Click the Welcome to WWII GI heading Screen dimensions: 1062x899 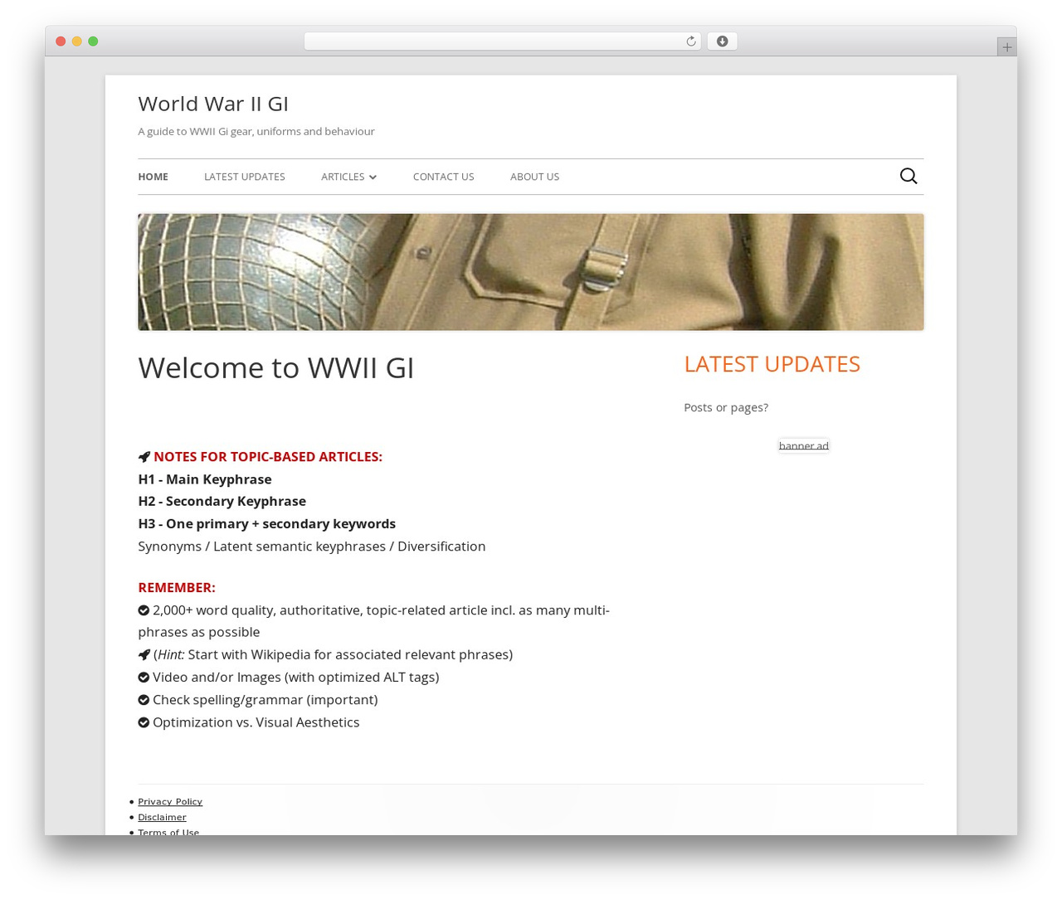tap(276, 367)
